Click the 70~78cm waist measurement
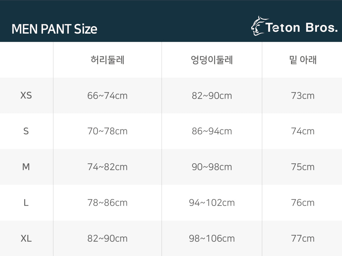This screenshot has height=256, width=342. 108,131
